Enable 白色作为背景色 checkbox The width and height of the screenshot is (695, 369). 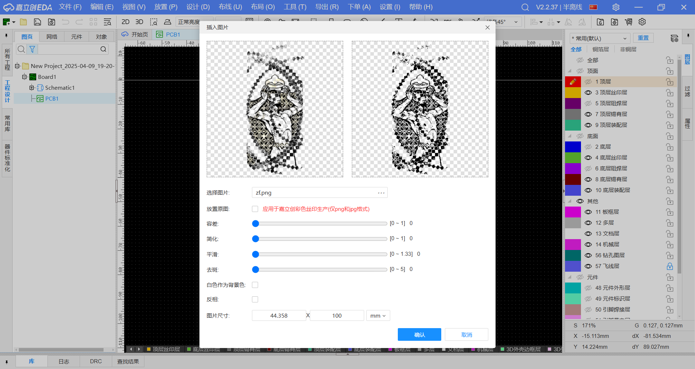(255, 285)
